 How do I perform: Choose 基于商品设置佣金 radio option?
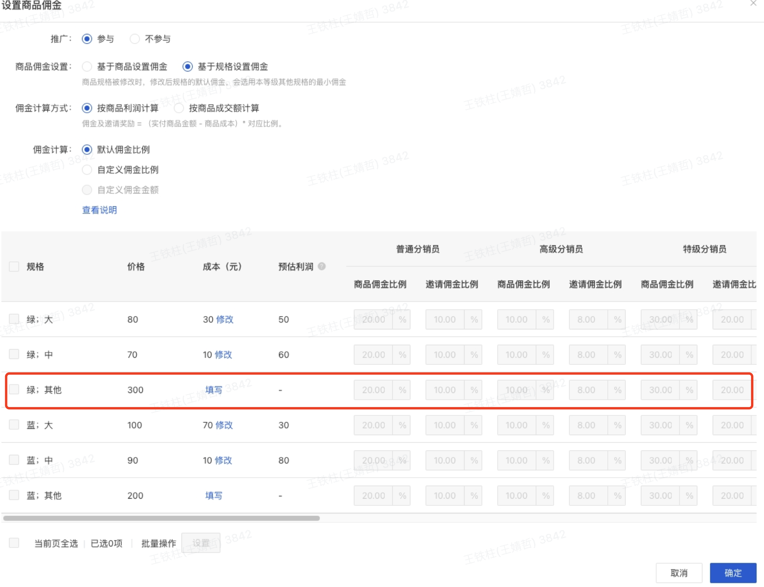tap(87, 66)
